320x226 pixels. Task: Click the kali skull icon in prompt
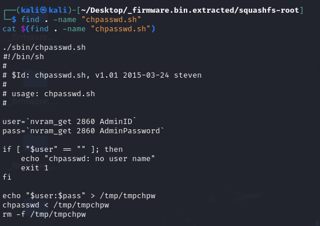tap(43, 10)
